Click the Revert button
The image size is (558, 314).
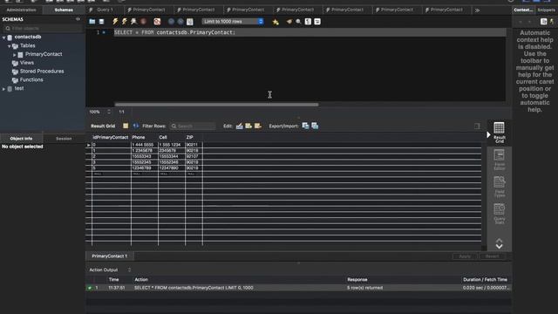(x=492, y=256)
